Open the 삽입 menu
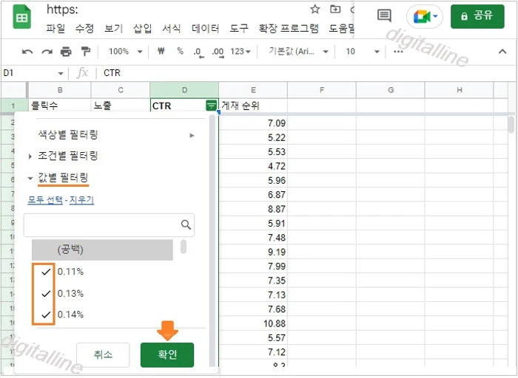518x378 pixels. [142, 28]
